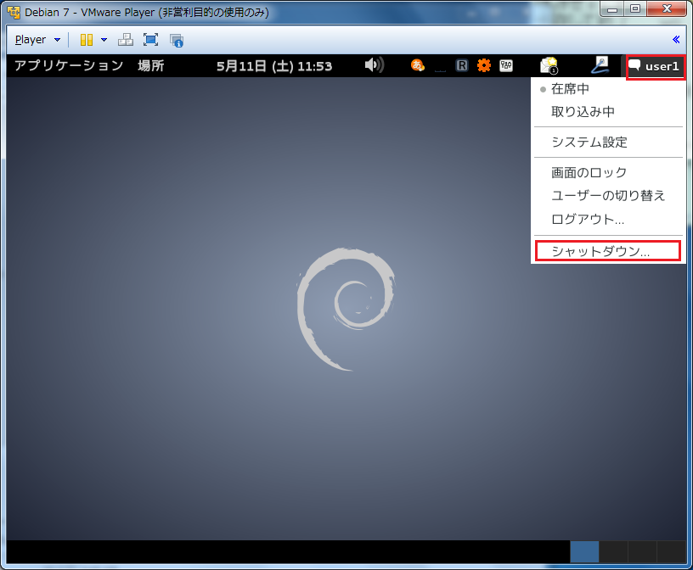693x570 pixels.
Task: Click the network connection tray icon
Action: pos(600,65)
